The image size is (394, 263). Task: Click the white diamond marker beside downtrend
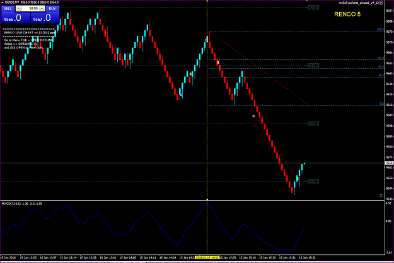[253, 116]
